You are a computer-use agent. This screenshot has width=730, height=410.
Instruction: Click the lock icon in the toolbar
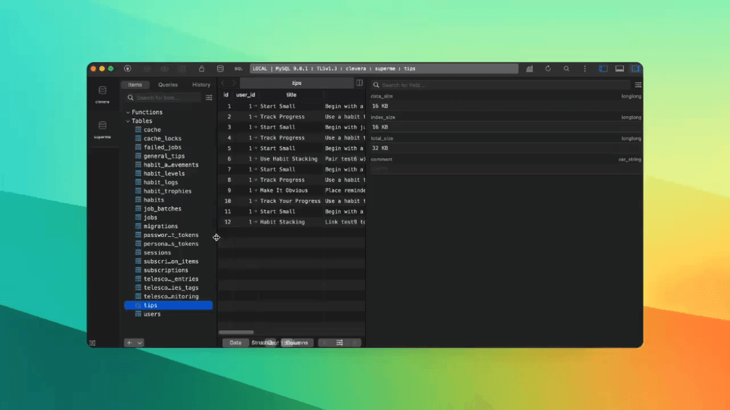pyautogui.click(x=202, y=68)
